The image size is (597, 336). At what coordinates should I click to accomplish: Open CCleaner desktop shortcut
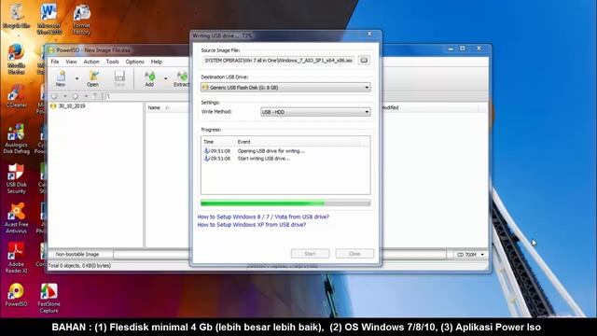pos(17,96)
